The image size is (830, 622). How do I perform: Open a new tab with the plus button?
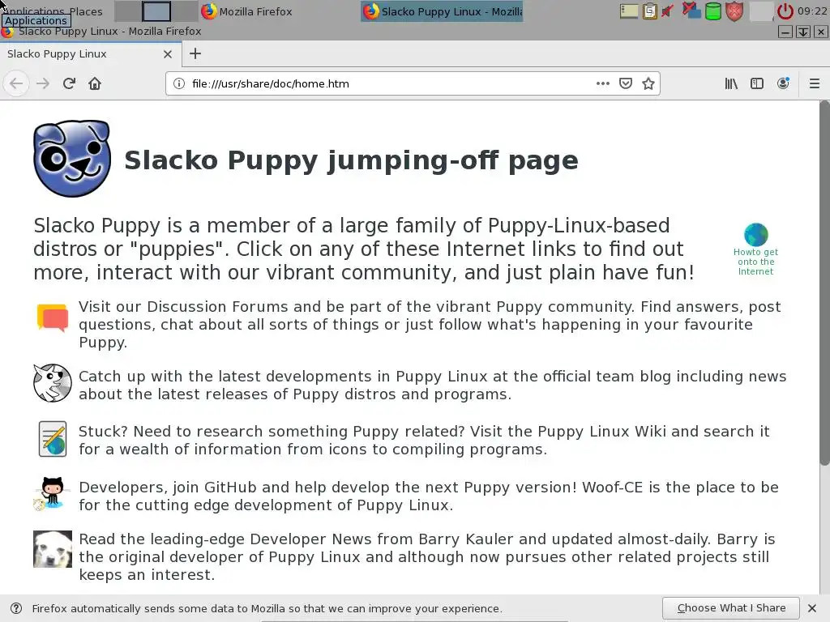pyautogui.click(x=195, y=53)
